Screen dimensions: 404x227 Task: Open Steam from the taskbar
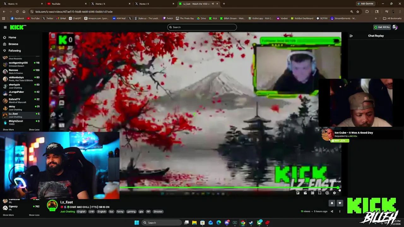click(251, 223)
